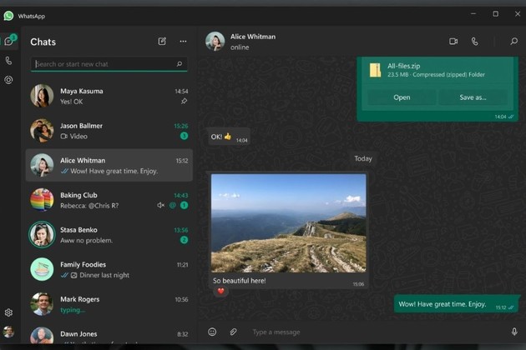Image resolution: width=526 pixels, height=350 pixels.
Task: Open Settings gear in the sidebar
Action: coord(8,312)
